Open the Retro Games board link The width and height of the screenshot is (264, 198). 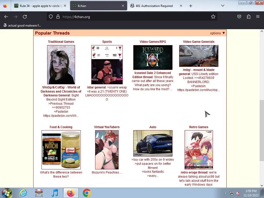pyautogui.click(x=199, y=127)
